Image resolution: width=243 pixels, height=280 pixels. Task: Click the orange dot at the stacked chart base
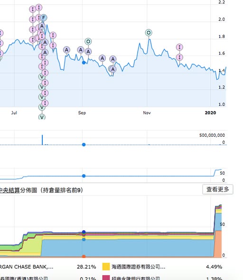point(84,256)
